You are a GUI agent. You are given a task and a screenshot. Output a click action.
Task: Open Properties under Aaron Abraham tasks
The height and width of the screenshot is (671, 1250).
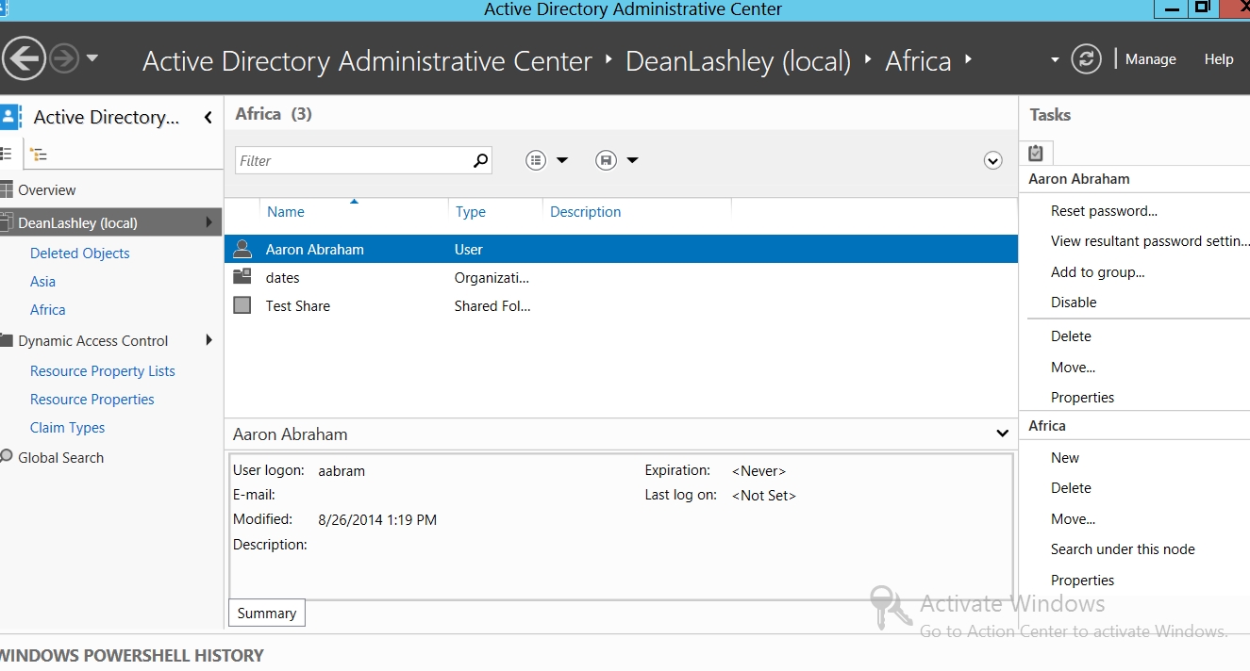pyautogui.click(x=1082, y=398)
